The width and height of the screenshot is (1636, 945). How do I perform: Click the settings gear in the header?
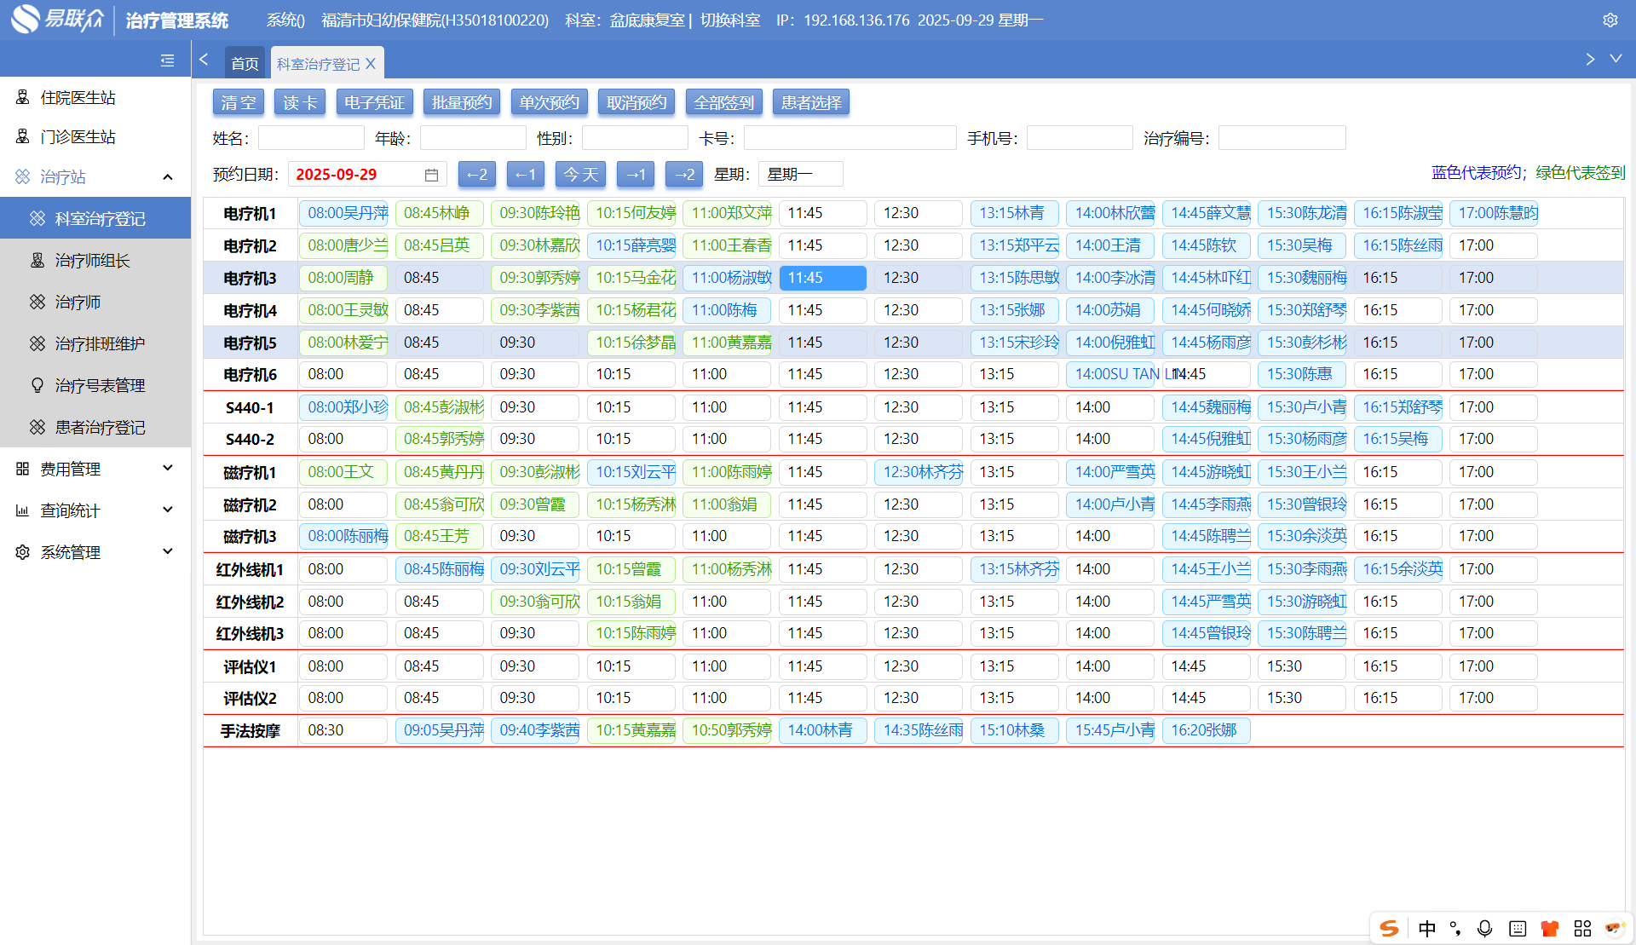1610,20
